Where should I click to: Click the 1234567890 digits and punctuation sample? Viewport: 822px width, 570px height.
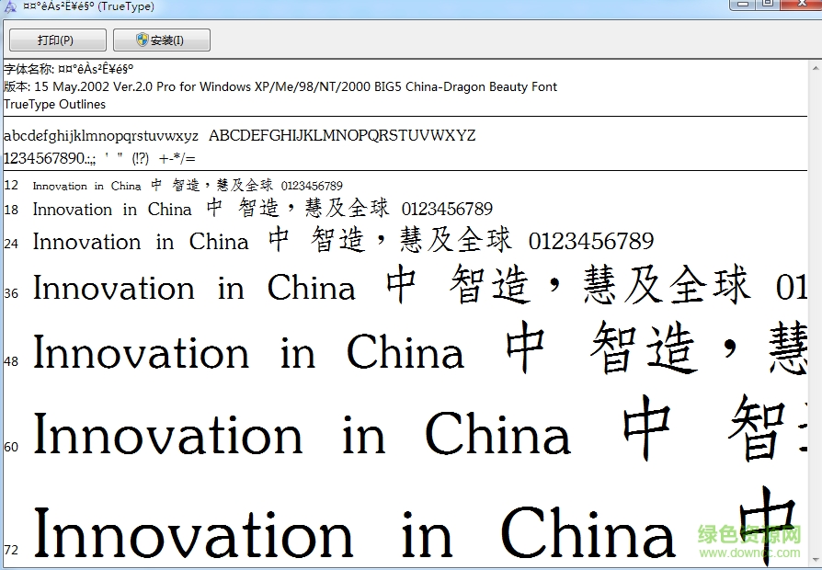pyautogui.click(x=99, y=158)
